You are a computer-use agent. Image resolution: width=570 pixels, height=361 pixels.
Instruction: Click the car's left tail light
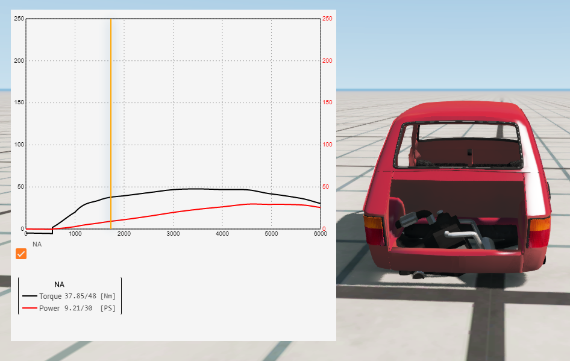(374, 231)
